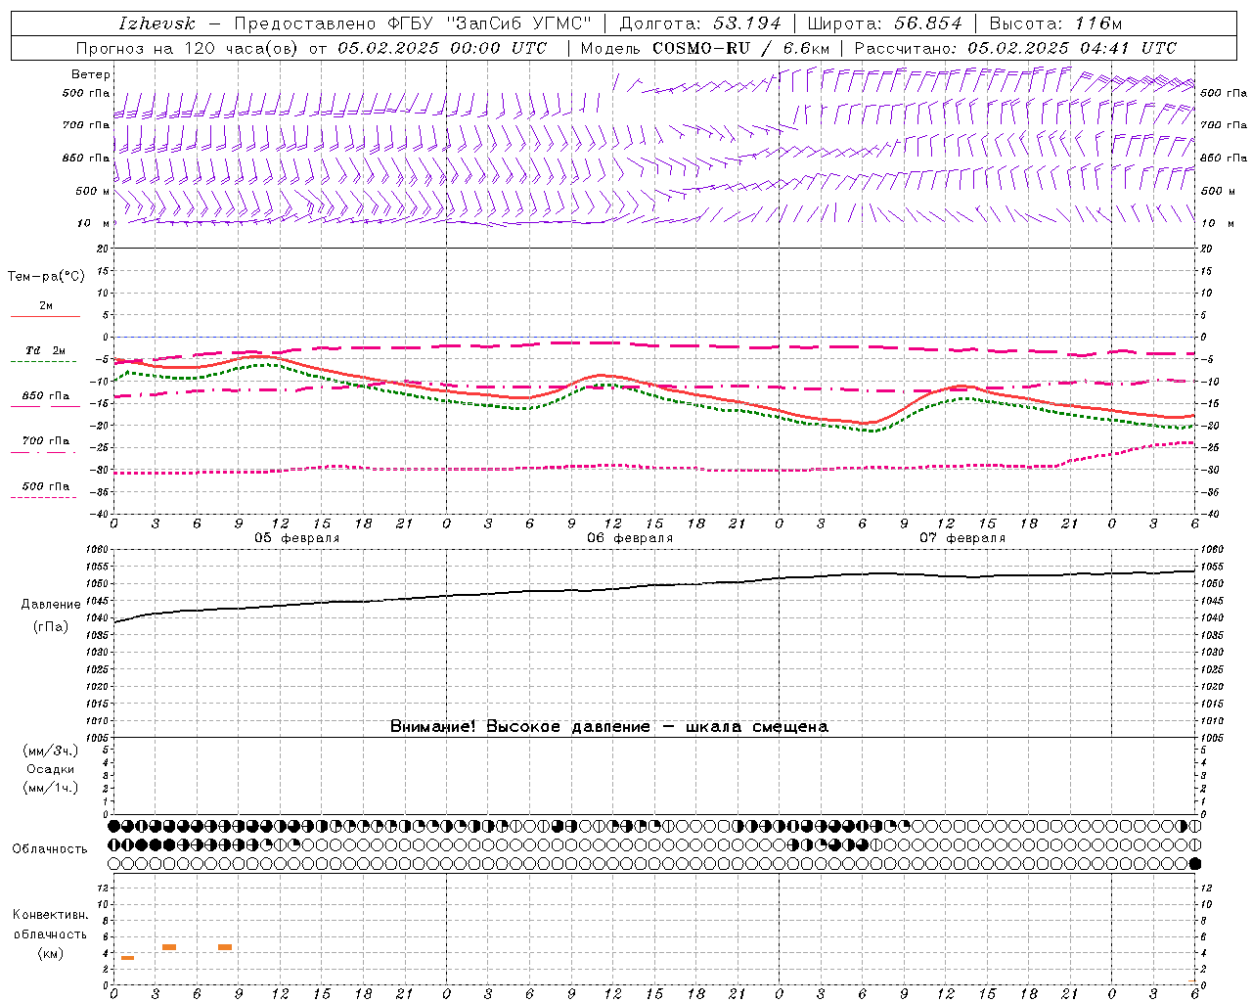The image size is (1252, 1002).
Task: Click the Конвективн. облачность axis label
Action: (x=50, y=925)
